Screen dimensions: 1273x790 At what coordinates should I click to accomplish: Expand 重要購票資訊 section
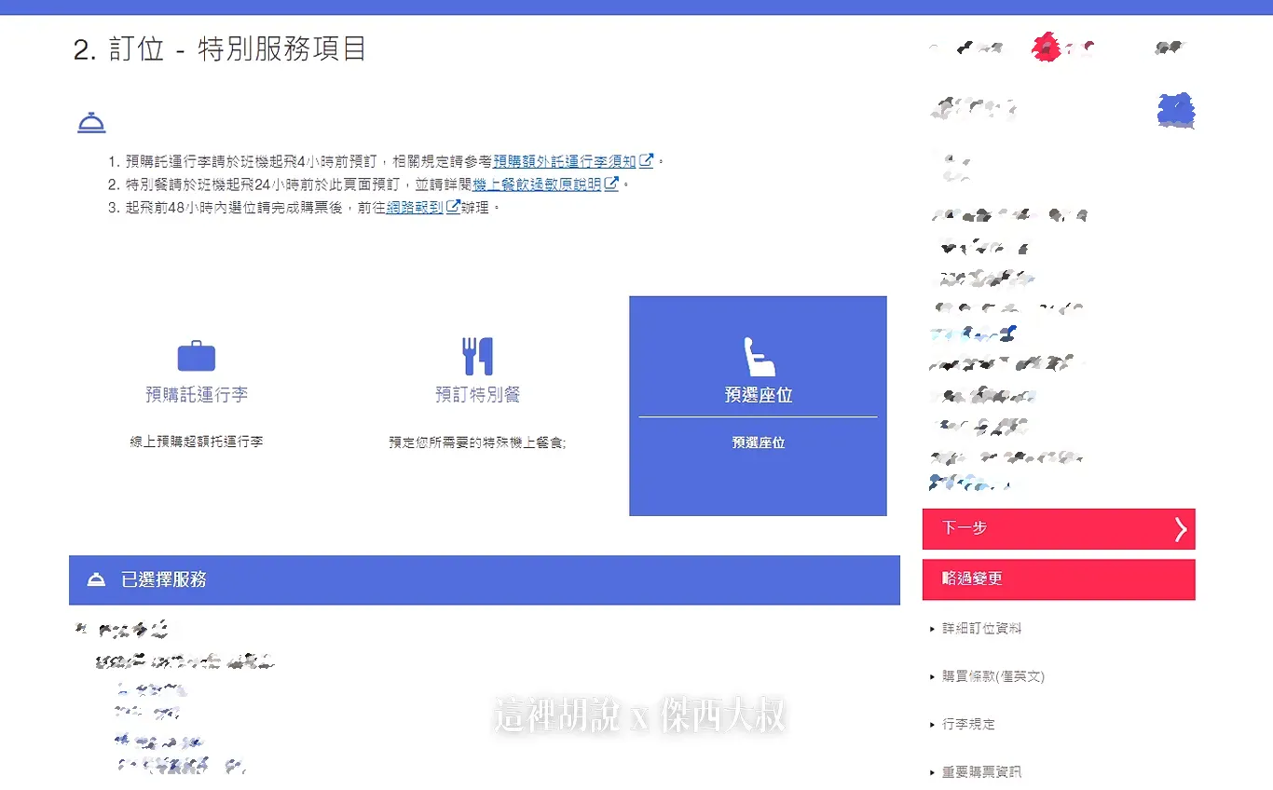tap(981, 772)
